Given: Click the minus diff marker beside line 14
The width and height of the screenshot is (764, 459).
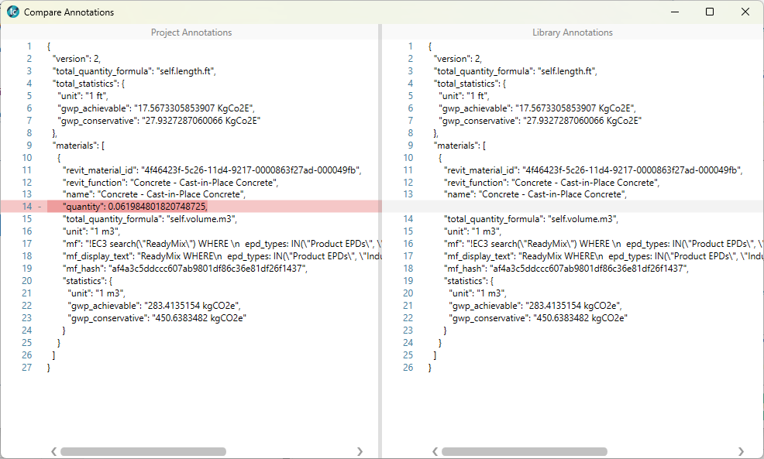Looking at the screenshot, I should tap(39, 207).
